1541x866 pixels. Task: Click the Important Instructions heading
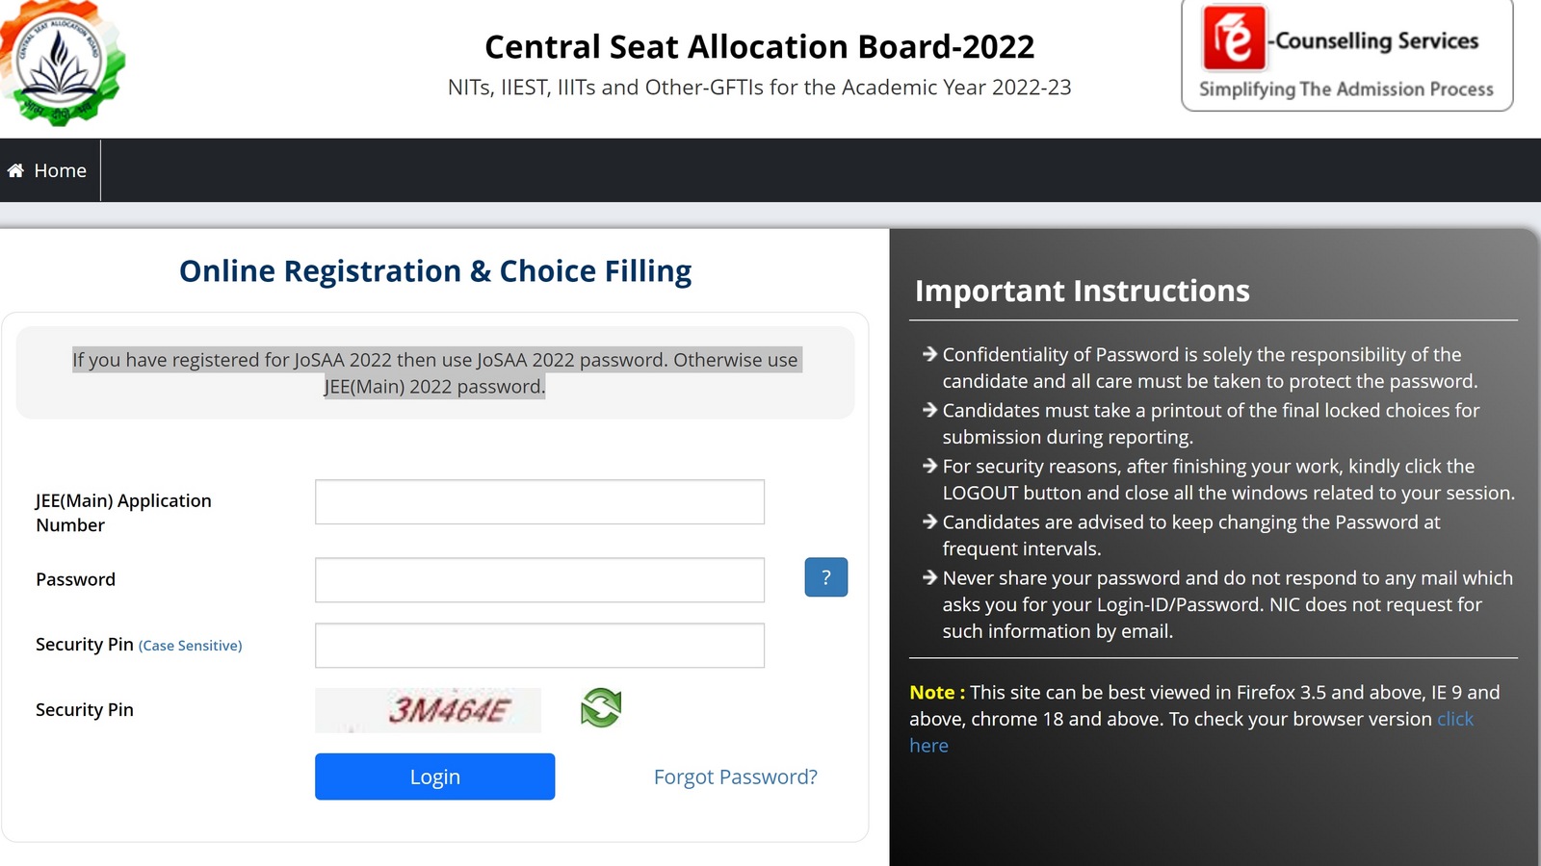click(1082, 291)
